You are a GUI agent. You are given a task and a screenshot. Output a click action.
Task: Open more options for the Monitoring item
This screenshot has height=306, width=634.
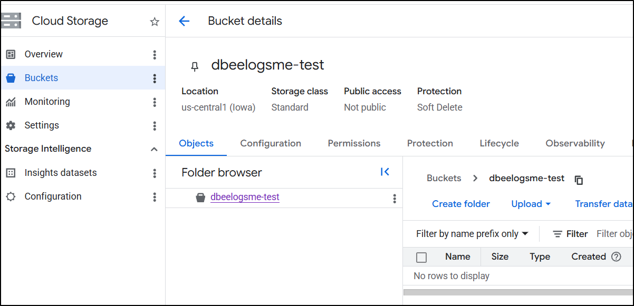click(155, 102)
